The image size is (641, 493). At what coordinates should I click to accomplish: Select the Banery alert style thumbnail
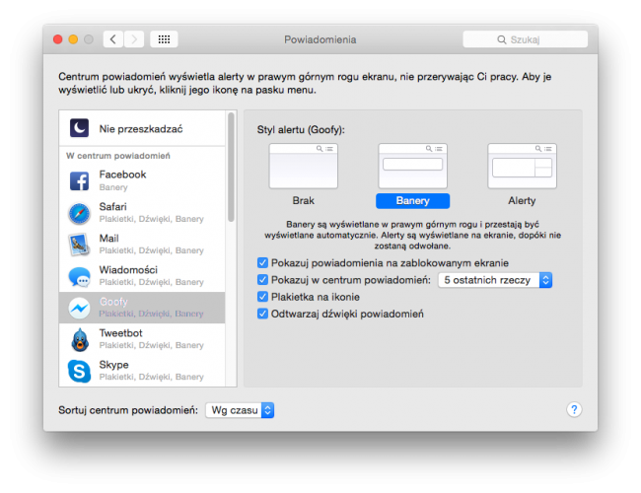[412, 166]
